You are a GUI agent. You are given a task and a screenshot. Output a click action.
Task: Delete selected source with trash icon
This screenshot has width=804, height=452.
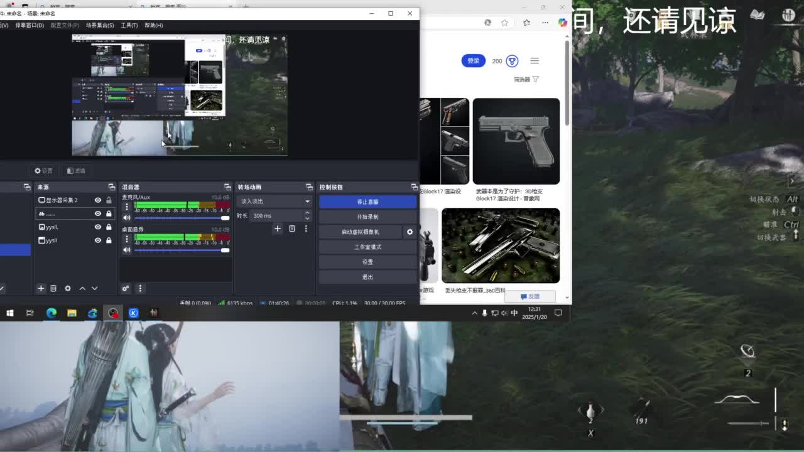(x=53, y=288)
